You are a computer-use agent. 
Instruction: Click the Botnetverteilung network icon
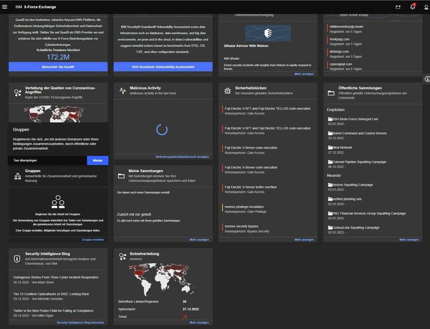122,257
